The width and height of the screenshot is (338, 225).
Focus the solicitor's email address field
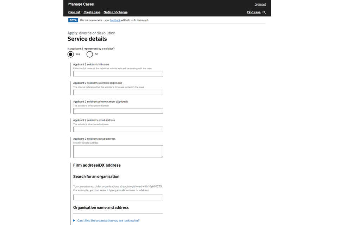point(118,129)
